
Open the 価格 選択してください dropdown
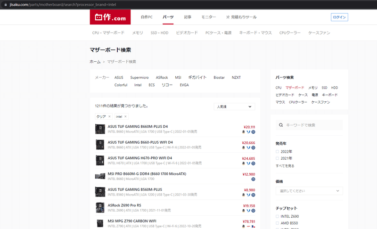(x=309, y=191)
